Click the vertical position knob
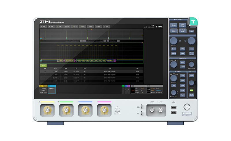 point(174,93)
